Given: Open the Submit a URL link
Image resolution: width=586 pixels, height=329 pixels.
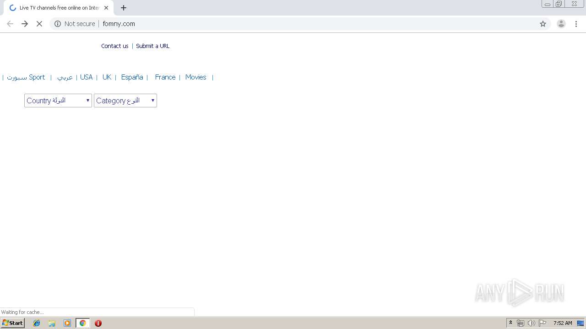Looking at the screenshot, I should (152, 46).
